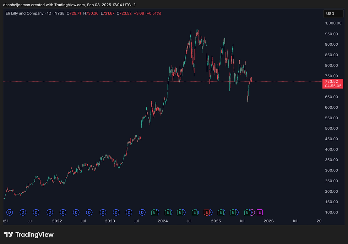Viewport: 348px width, 244px height.
Task: Click the red earnings E marker
Action: tap(207, 212)
